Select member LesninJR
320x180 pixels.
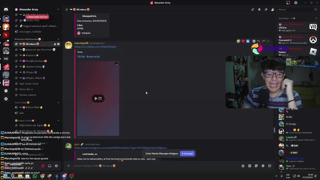tap(298, 138)
